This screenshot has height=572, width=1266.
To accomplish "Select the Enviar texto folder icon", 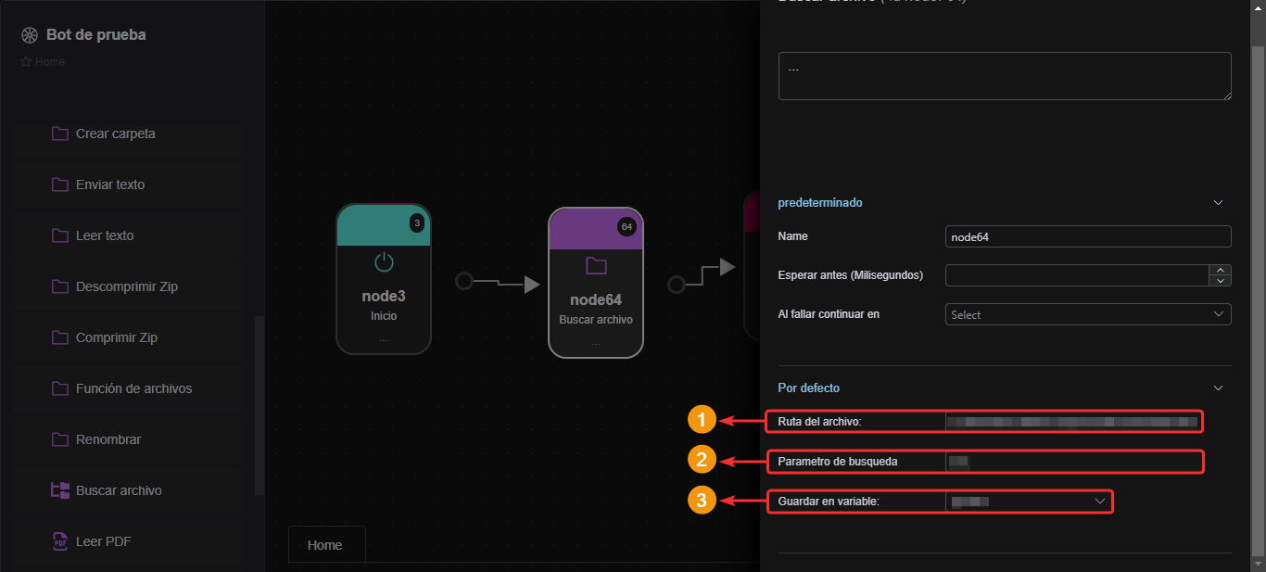I will 60,184.
